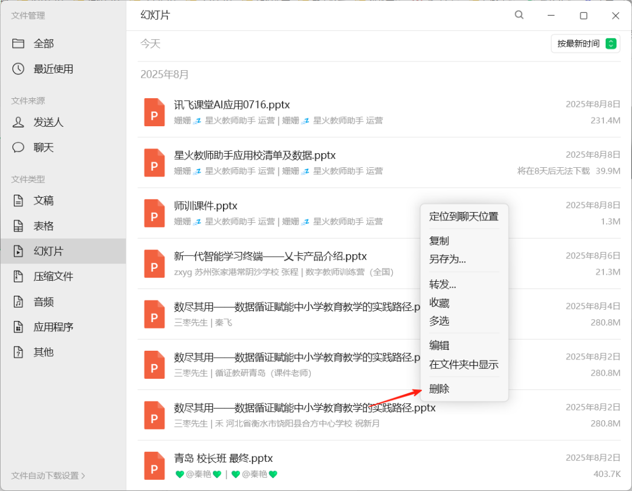The height and width of the screenshot is (491, 632).
Task: Select the 青岛 校长班 最终.pptx slide icon
Action: point(154,465)
